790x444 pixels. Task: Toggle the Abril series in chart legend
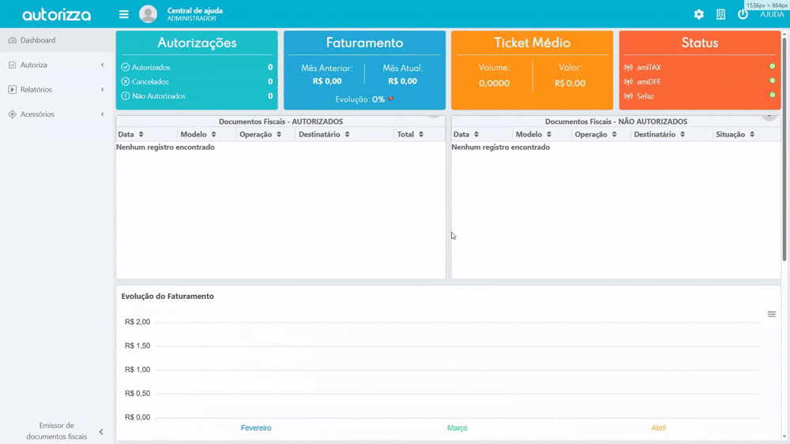[x=659, y=427]
